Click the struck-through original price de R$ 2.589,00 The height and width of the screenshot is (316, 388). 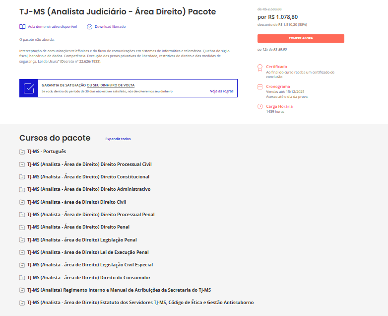click(x=269, y=9)
